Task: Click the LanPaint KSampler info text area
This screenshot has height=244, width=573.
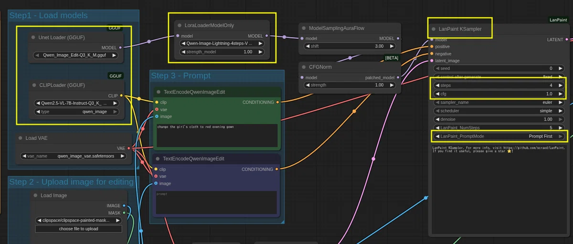Action: pyautogui.click(x=499, y=189)
